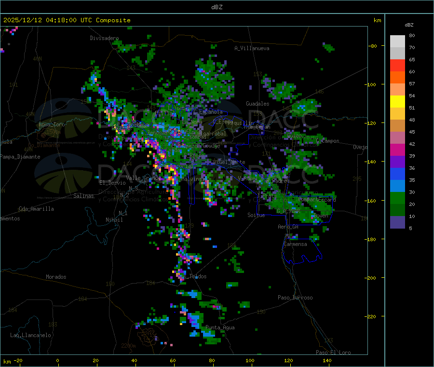Select the magenta legend swatch
This screenshot has width=434, height=367.
397,150
